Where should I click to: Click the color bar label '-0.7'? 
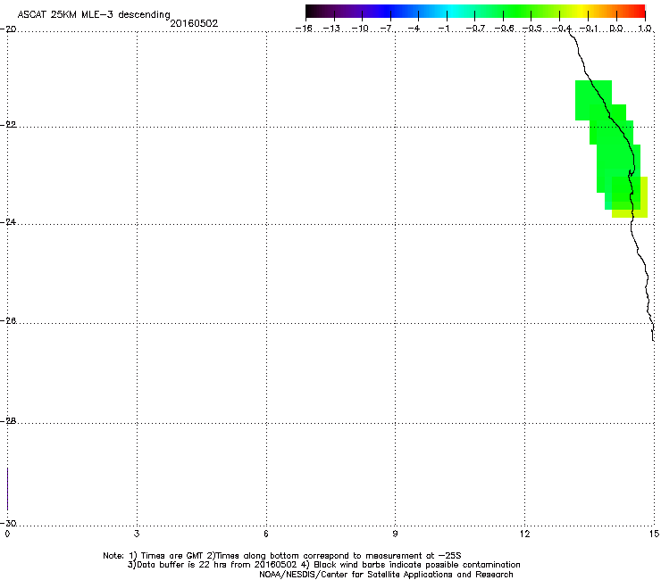click(x=475, y=29)
